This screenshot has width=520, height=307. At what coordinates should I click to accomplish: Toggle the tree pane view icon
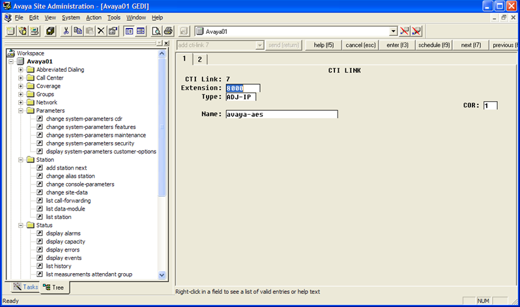(x=129, y=31)
